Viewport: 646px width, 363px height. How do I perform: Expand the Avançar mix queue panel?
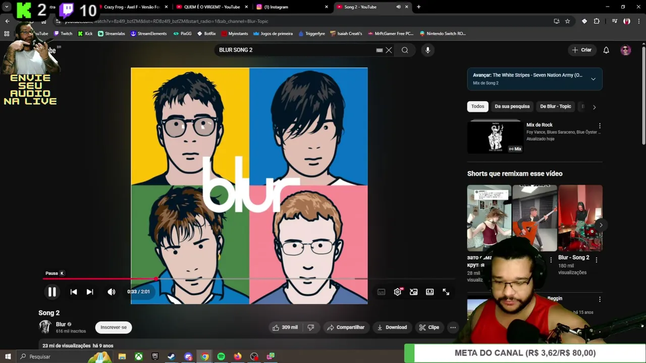[593, 79]
